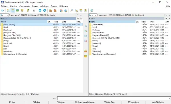Image resolution: width=171 pixels, height=104 pixels.
Task: Click the Move files icon in middle bar
Action: tap(86, 41)
